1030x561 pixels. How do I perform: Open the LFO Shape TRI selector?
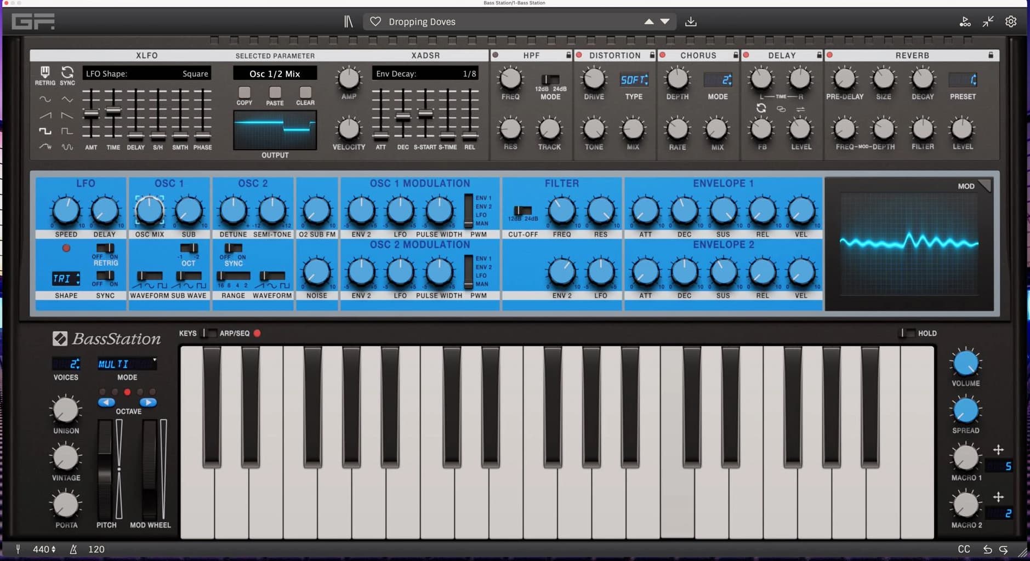[x=66, y=278]
